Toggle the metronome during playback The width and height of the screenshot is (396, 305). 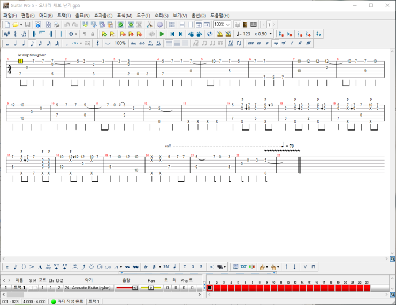220,34
